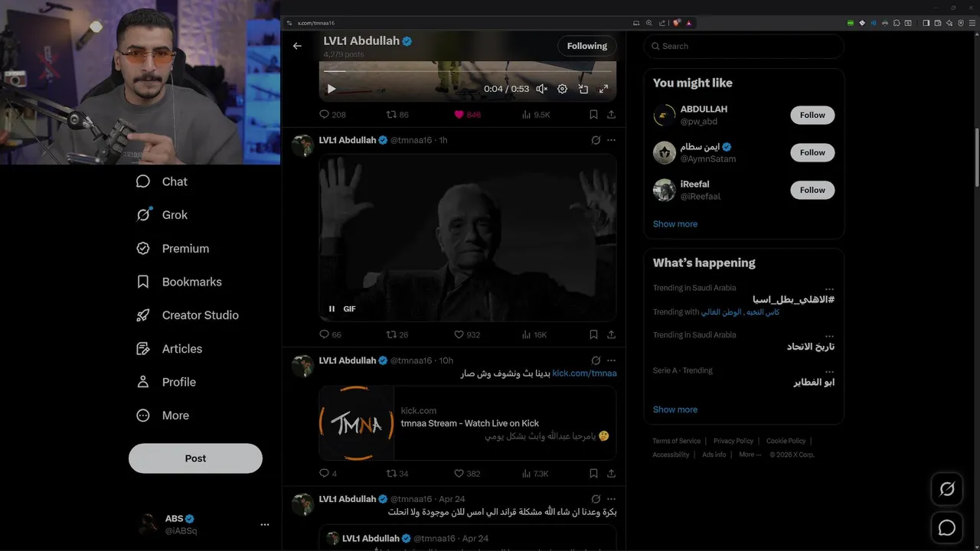Open the floating messages chat button
This screenshot has width=980, height=551.
pyautogui.click(x=947, y=528)
